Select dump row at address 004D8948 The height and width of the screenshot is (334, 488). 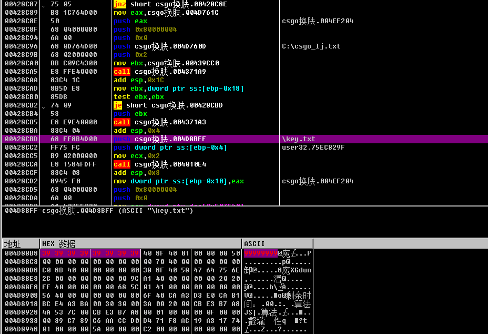click(157, 329)
